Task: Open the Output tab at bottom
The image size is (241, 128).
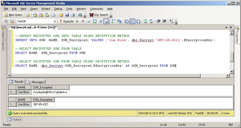Action: pyautogui.click(x=15, y=119)
